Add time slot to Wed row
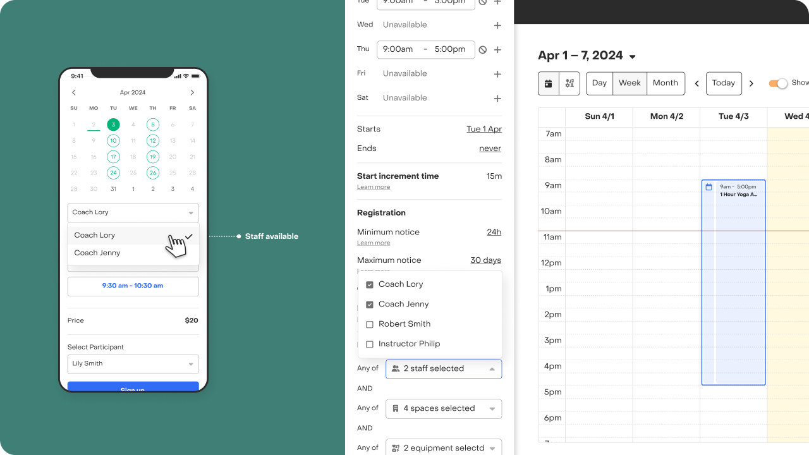809x455 pixels. (497, 25)
